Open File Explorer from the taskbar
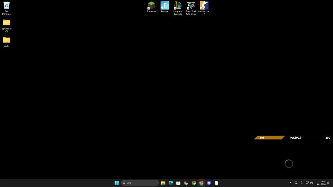Image resolution: width=333 pixels, height=187 pixels. [163, 183]
